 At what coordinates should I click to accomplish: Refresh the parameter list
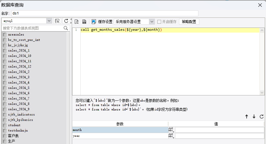point(262,117)
